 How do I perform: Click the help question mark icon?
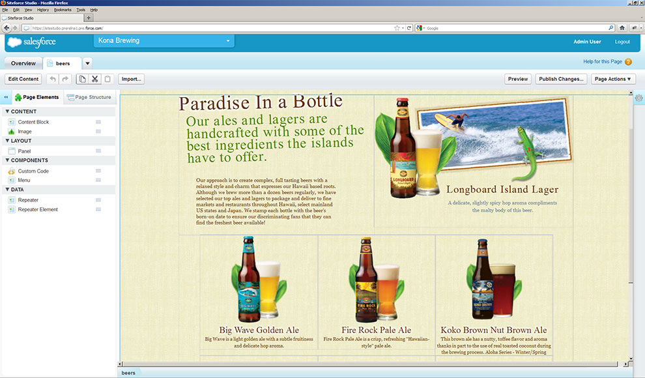pyautogui.click(x=628, y=62)
